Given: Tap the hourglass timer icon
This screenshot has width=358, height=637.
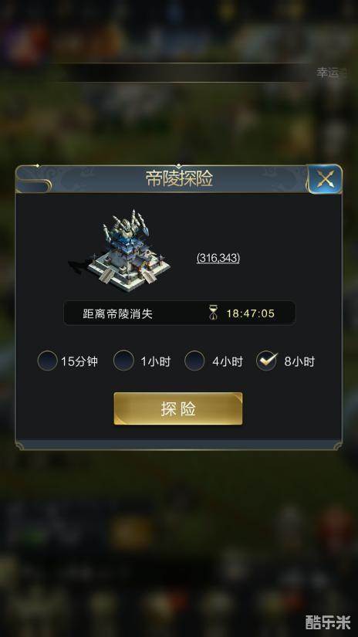Looking at the screenshot, I should click(x=214, y=313).
